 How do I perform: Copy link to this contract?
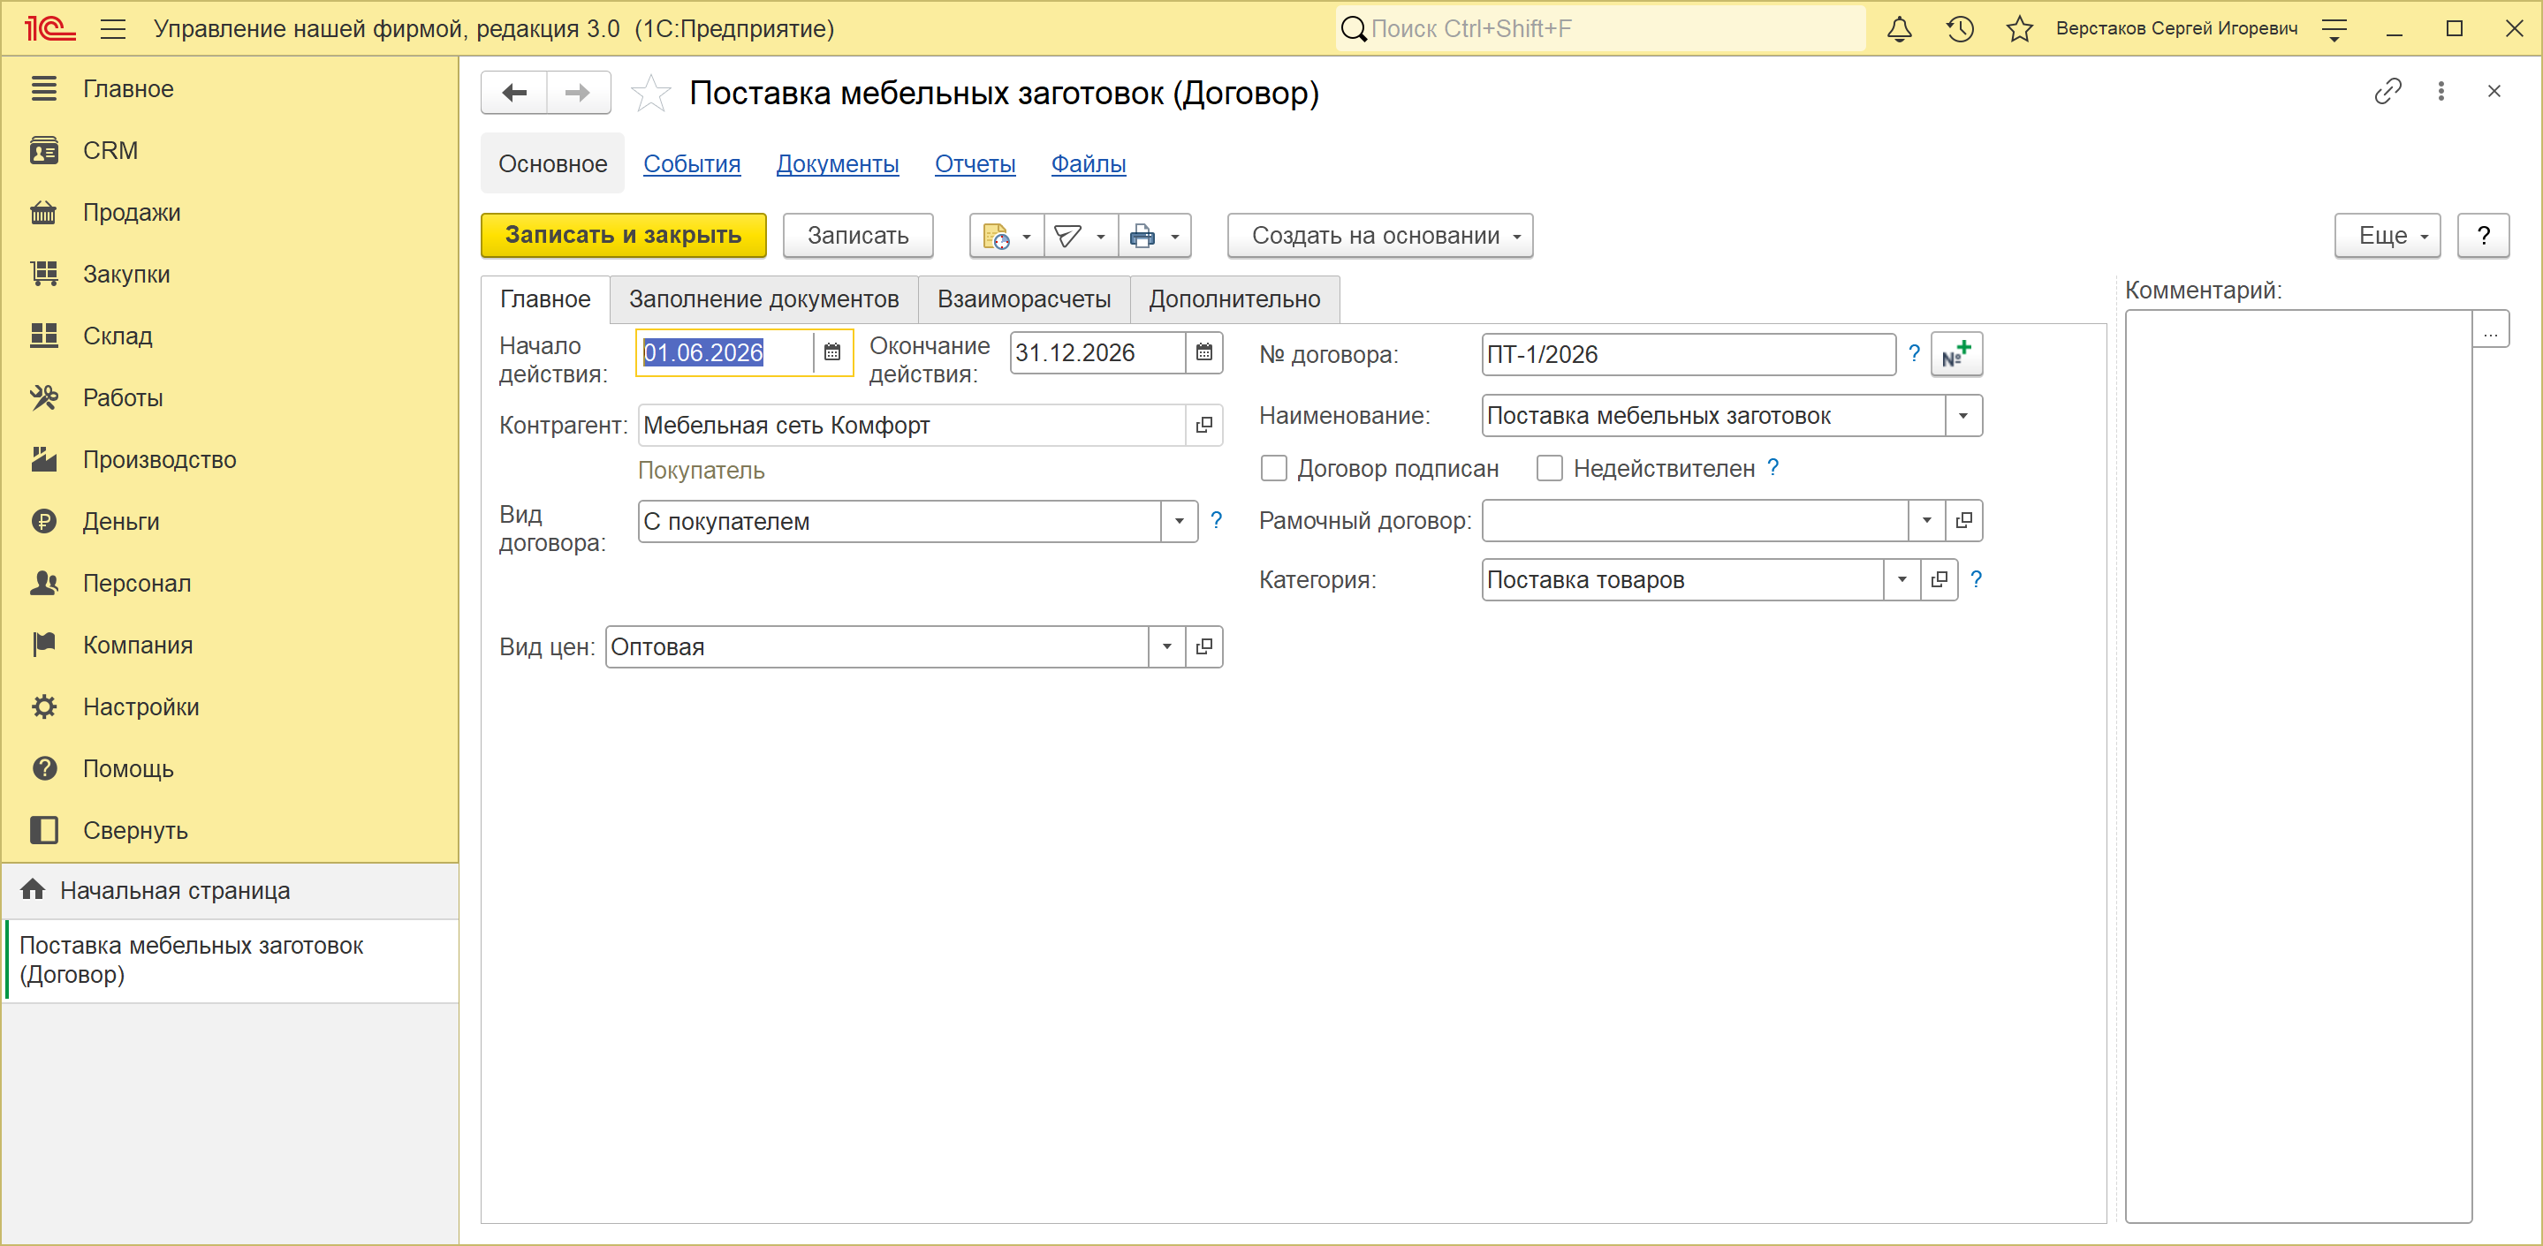pos(2387,92)
